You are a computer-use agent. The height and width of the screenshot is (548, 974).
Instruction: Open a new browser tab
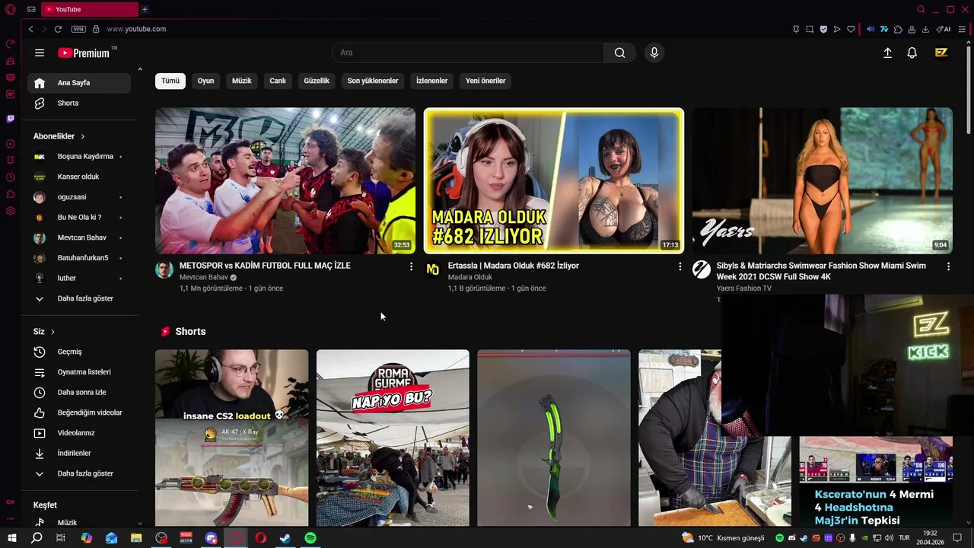pyautogui.click(x=145, y=9)
